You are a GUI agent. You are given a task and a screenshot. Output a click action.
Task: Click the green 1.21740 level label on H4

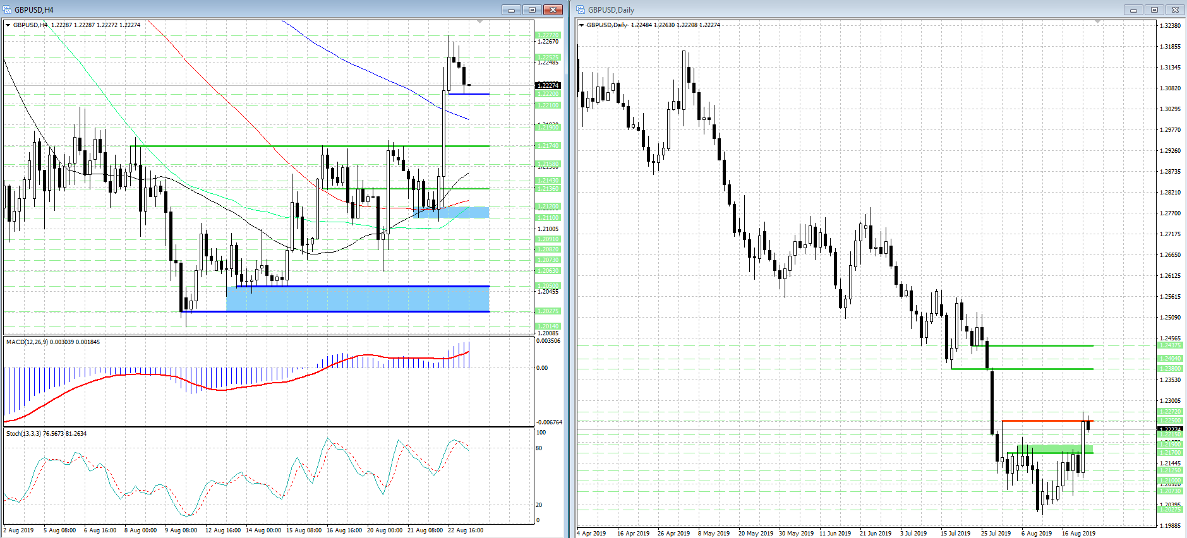click(547, 146)
